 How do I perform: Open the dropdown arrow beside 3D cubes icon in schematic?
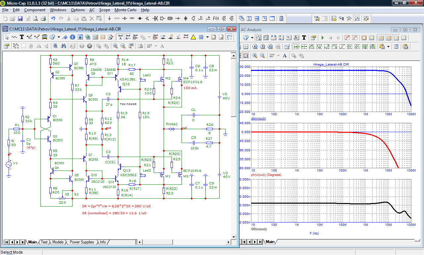pyautogui.click(x=59, y=37)
